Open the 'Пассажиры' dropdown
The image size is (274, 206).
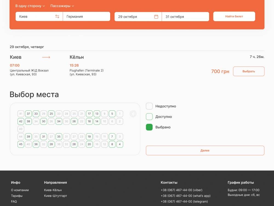pyautogui.click(x=62, y=6)
